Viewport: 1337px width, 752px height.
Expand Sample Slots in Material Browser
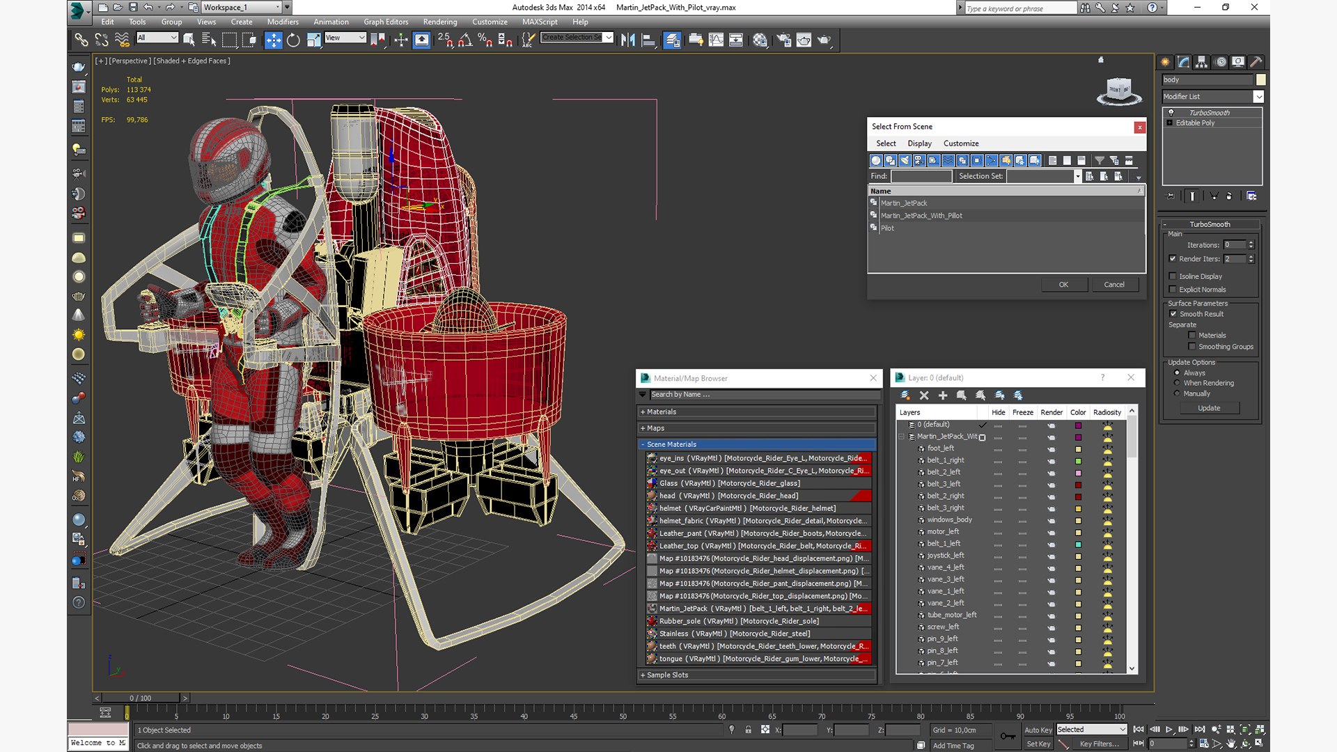pyautogui.click(x=758, y=675)
